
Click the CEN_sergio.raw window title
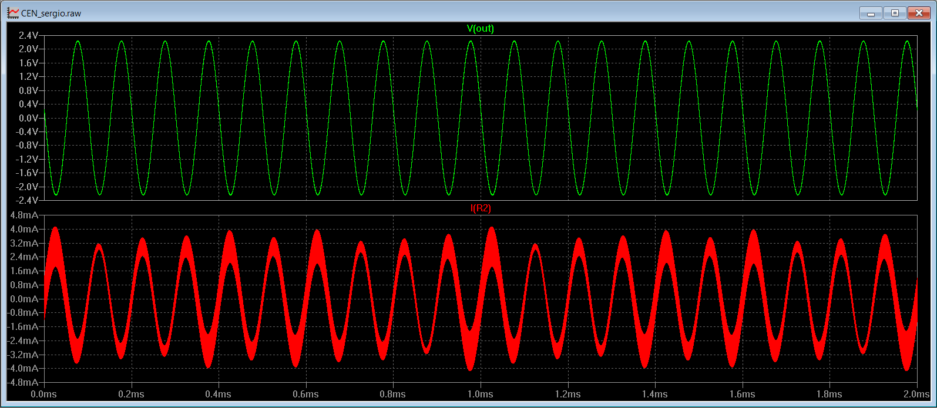(x=51, y=13)
